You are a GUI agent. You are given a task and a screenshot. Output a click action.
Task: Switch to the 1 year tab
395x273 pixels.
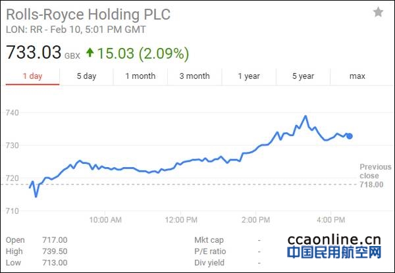249,76
